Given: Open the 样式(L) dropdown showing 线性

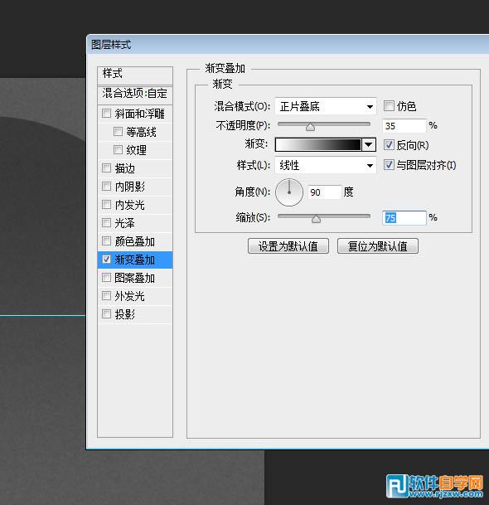Looking at the screenshot, I should coord(326,166).
